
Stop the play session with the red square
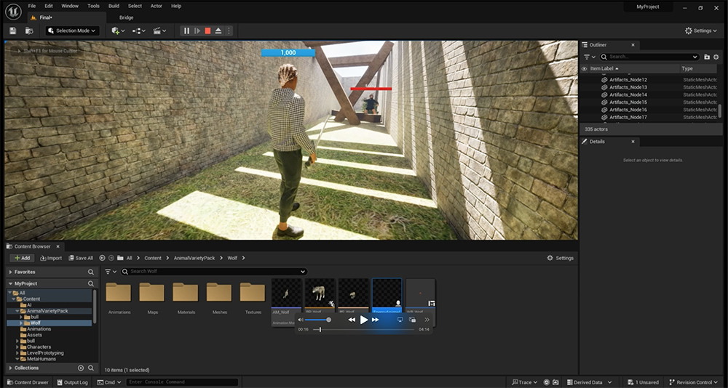point(207,31)
